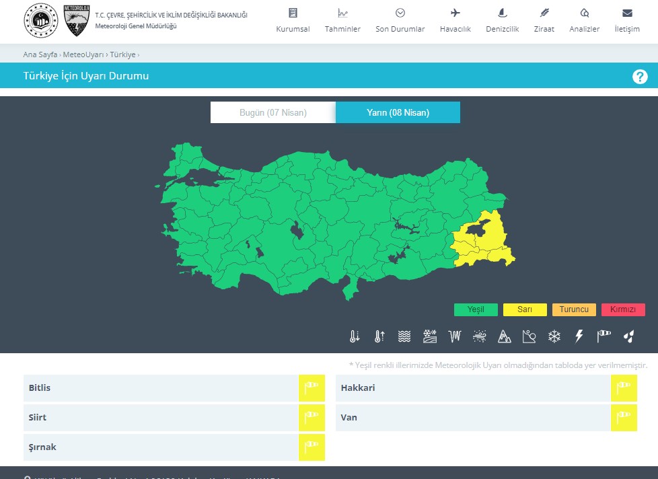Click the lightning bolt thunderstorm icon
658x479 pixels.
click(579, 336)
